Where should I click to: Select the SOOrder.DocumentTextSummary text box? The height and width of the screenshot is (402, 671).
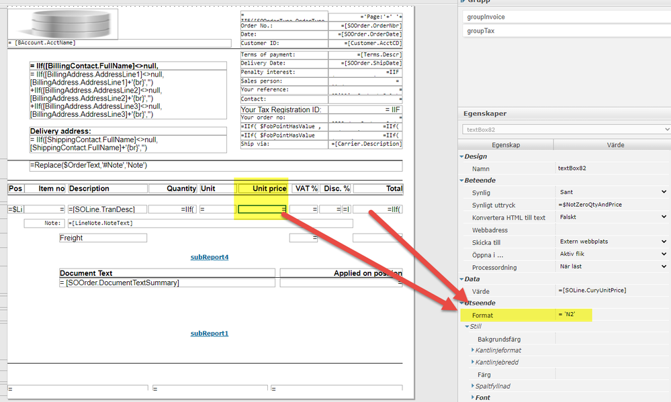tap(167, 283)
